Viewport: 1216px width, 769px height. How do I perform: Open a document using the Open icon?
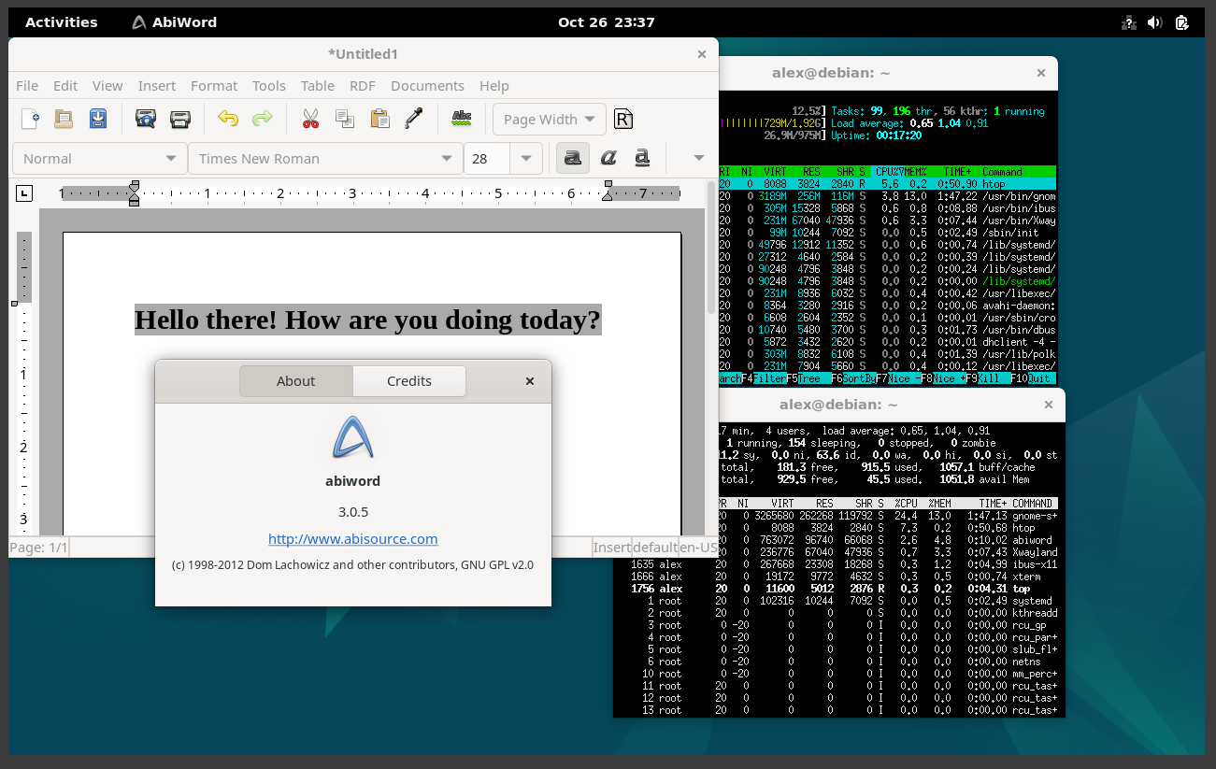[x=64, y=119]
